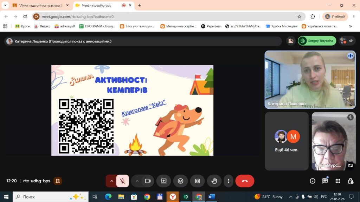360x202 pixels.
Task: Open Chrome three-dot menu
Action: (x=354, y=16)
